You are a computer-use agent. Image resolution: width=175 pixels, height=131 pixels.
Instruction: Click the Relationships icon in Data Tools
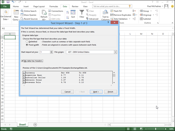point(134,19)
